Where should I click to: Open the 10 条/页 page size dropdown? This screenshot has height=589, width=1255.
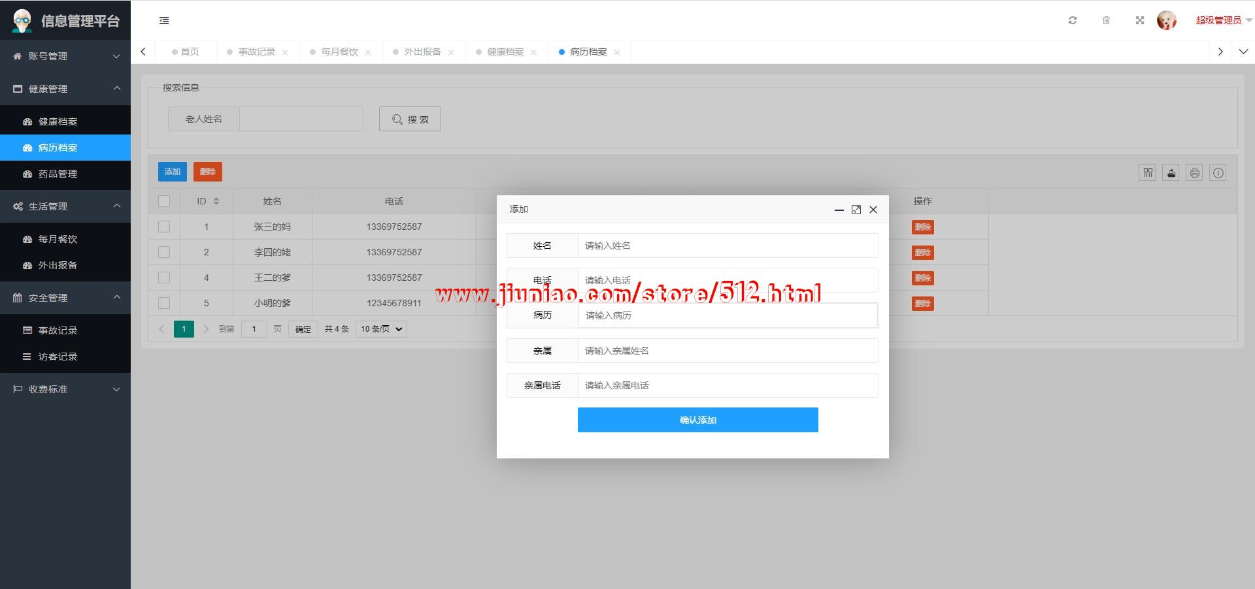tap(381, 329)
